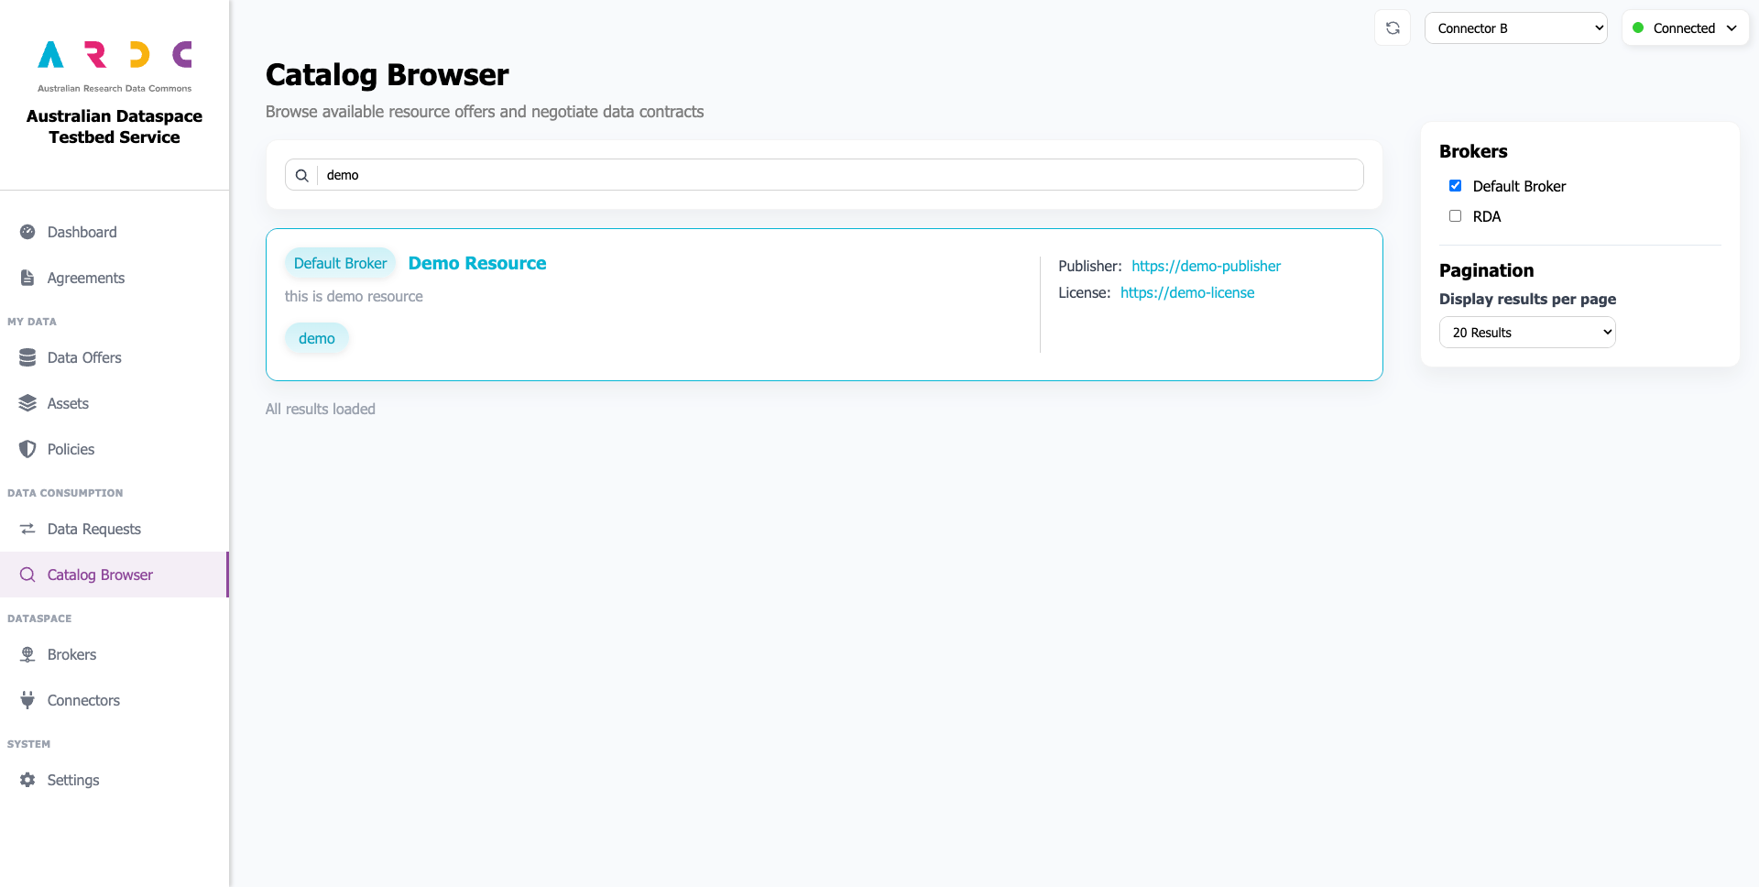Image resolution: width=1759 pixels, height=887 pixels.
Task: Click the Default Broker badge on resource card
Action: [340, 263]
